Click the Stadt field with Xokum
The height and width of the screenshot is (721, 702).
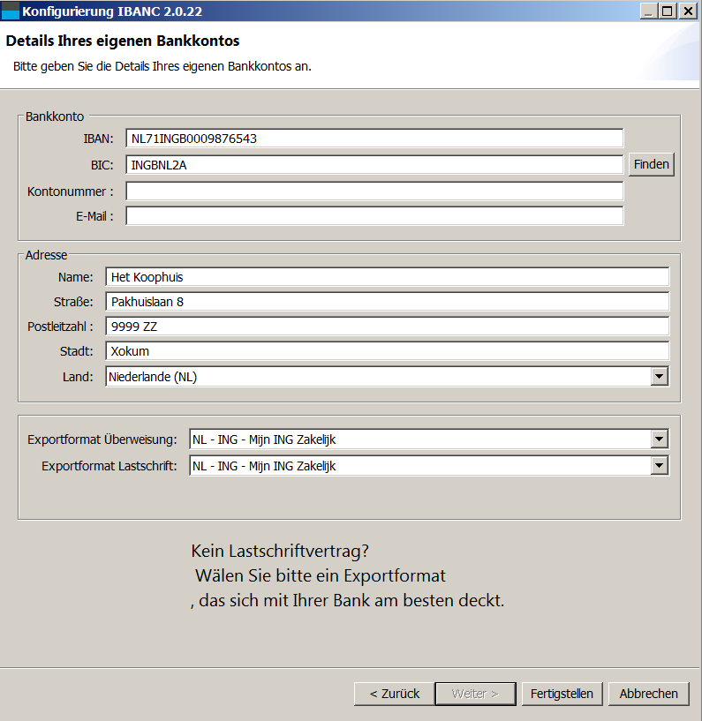click(387, 351)
